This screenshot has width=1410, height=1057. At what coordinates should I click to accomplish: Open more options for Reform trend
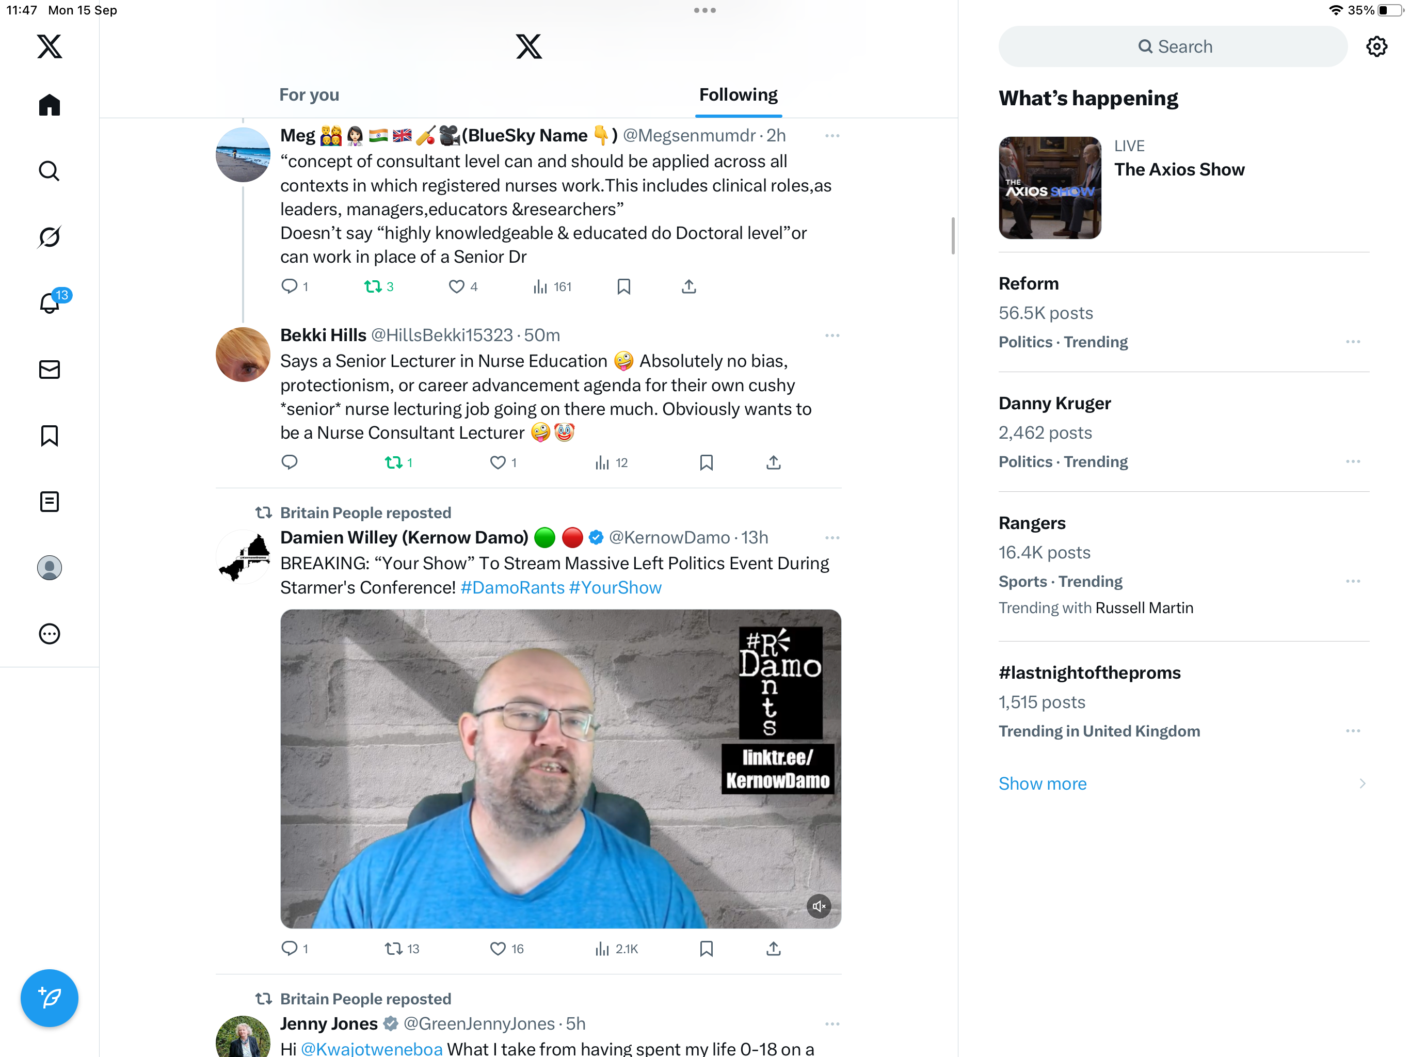(1353, 342)
